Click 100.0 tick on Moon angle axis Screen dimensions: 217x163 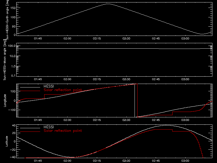[x=12, y=46]
